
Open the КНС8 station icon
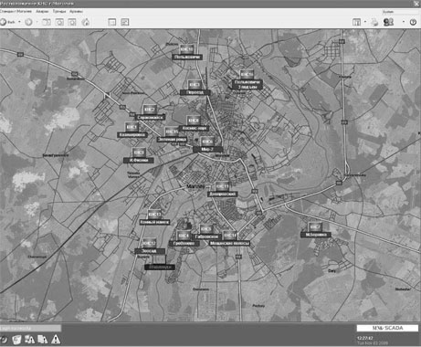[x=193, y=121]
